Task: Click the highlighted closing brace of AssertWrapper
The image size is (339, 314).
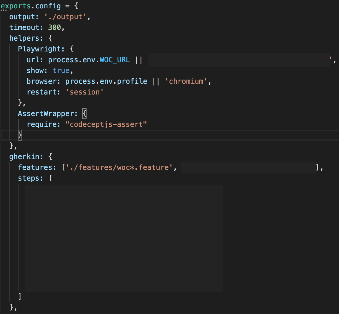Action: coord(20,135)
